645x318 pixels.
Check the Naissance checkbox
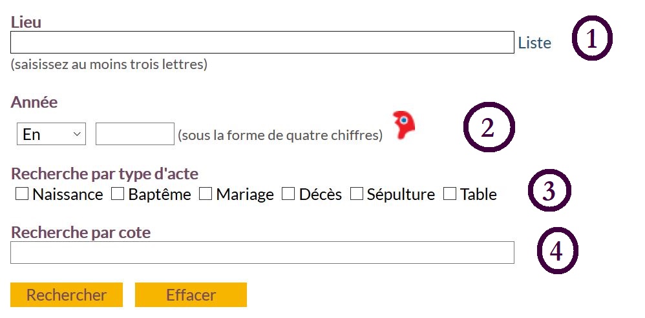[x=22, y=194]
